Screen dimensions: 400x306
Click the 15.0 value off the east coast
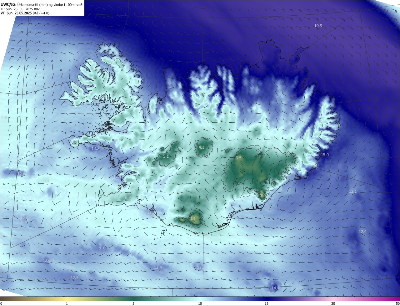[325, 155]
